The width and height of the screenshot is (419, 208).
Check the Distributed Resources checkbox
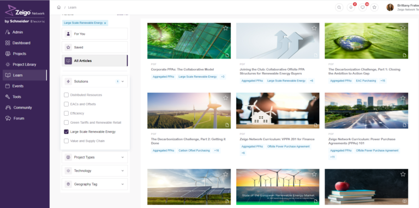(x=66, y=95)
